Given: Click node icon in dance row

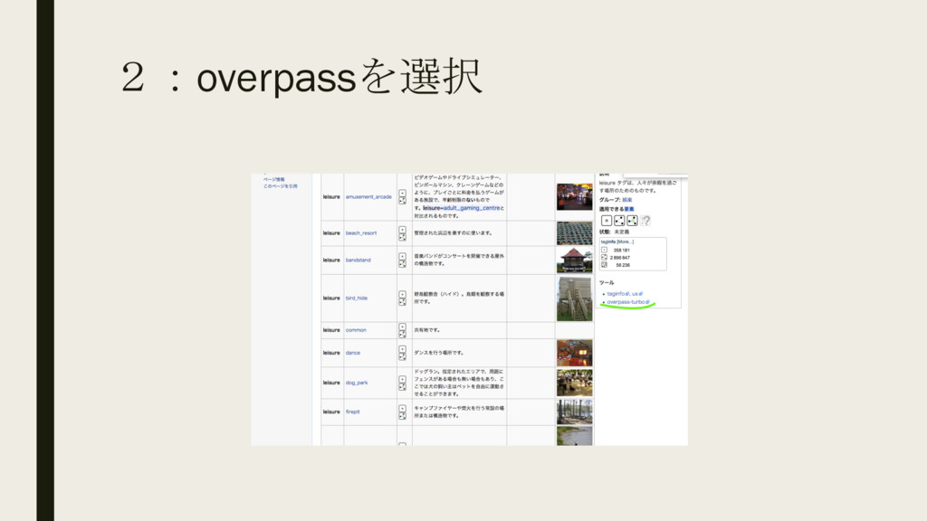Looking at the screenshot, I should pyautogui.click(x=402, y=349).
